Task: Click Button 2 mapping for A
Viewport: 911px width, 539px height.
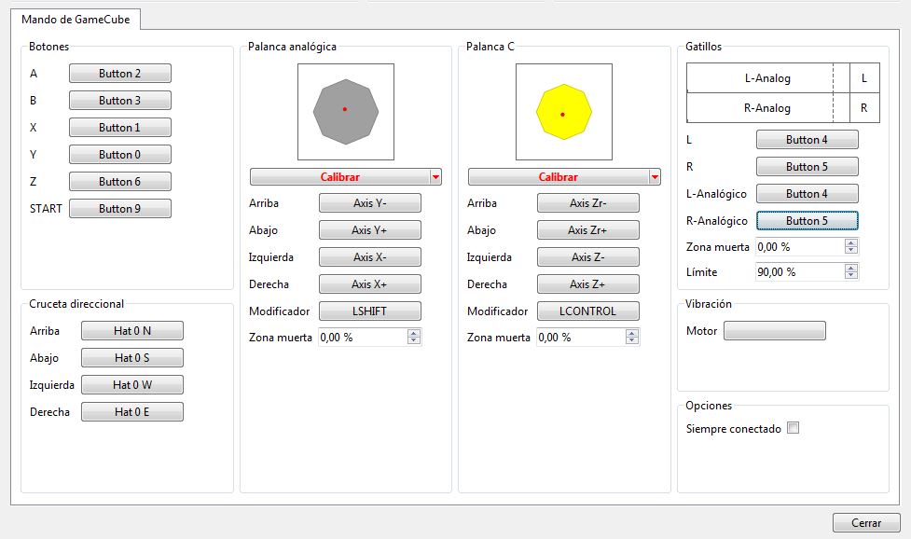Action: pyautogui.click(x=120, y=74)
